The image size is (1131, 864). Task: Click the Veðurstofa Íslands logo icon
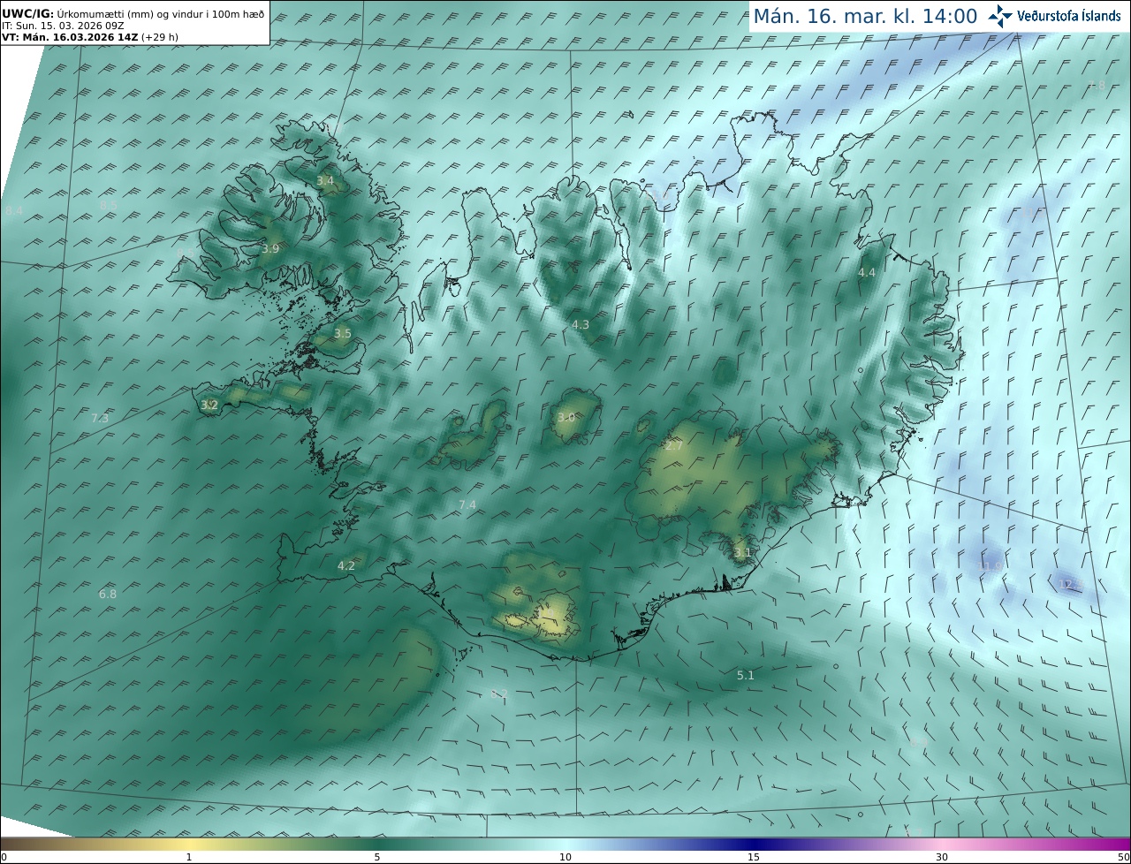(1000, 15)
